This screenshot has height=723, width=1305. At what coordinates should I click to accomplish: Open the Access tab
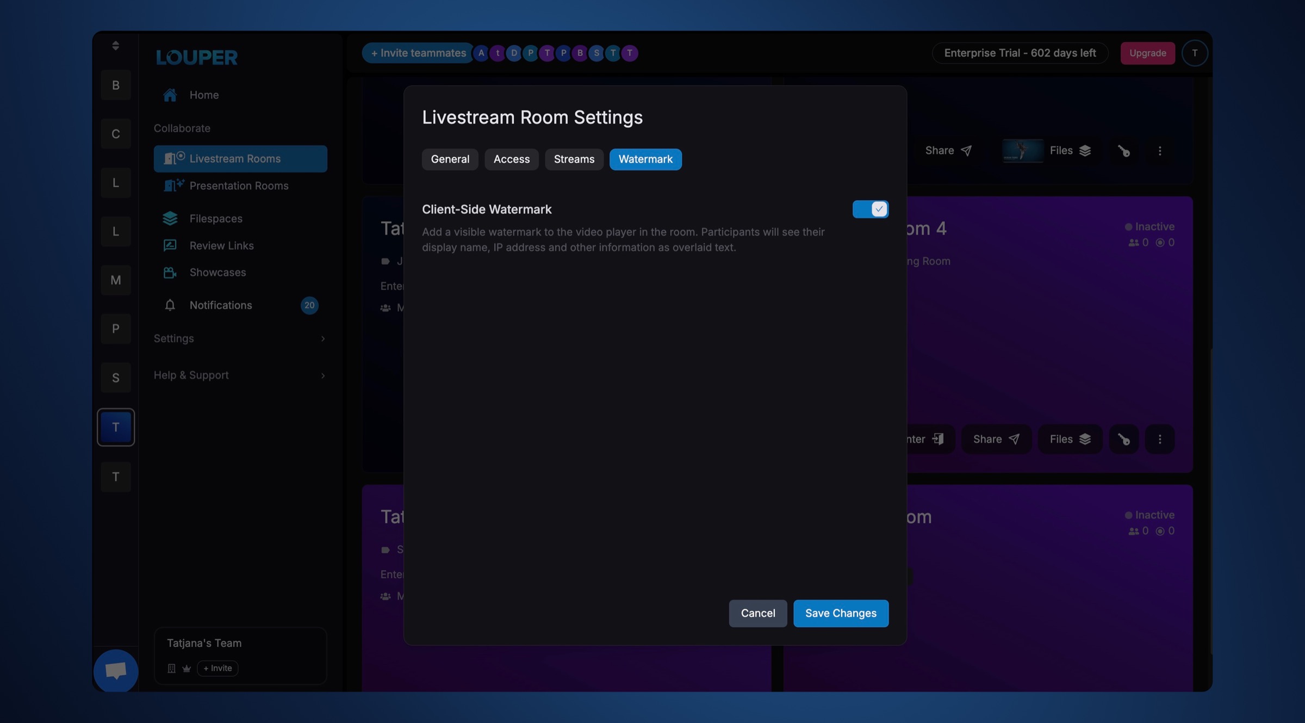(511, 159)
